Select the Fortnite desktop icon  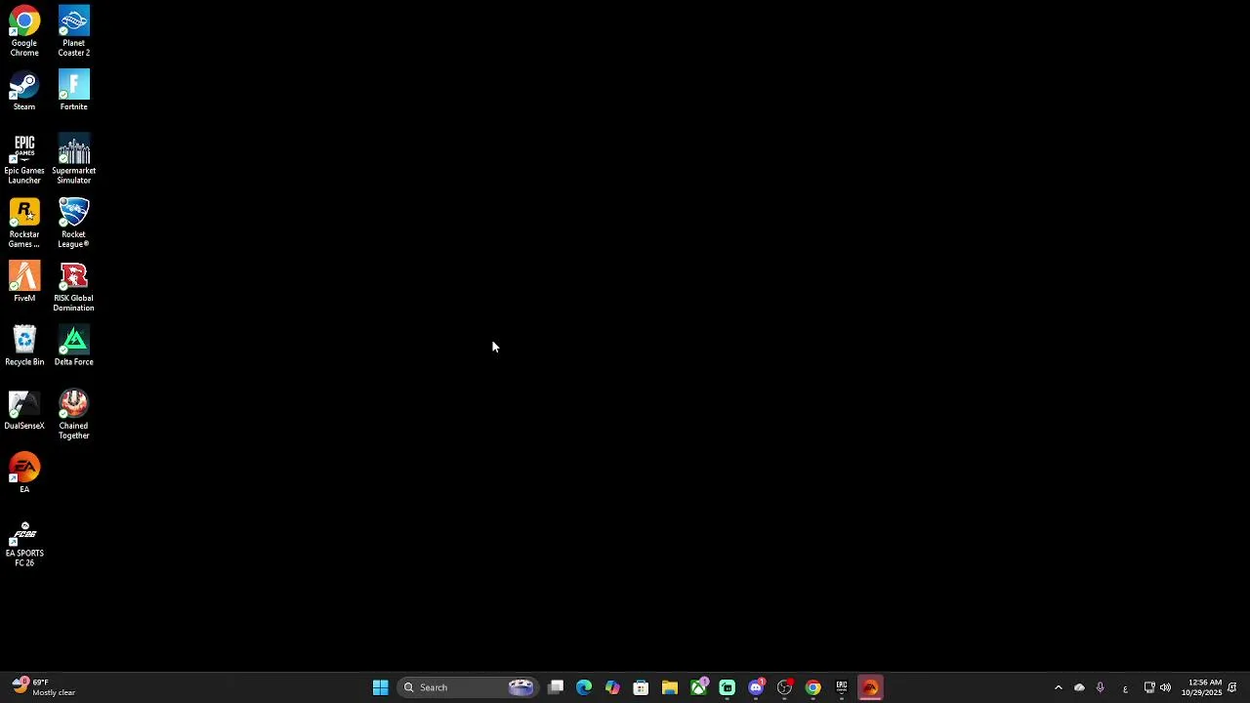(73, 91)
